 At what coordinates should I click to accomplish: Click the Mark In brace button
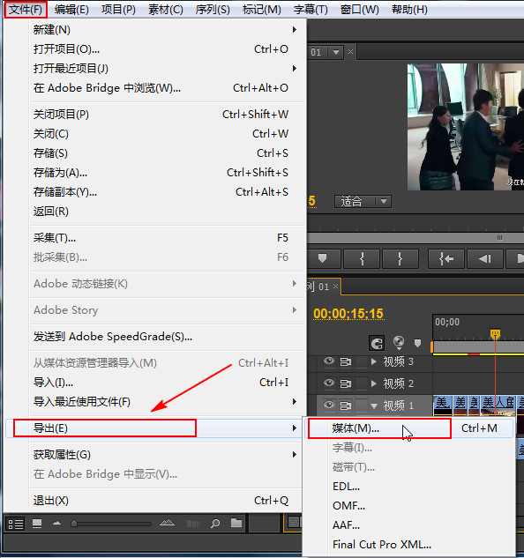tap(362, 258)
